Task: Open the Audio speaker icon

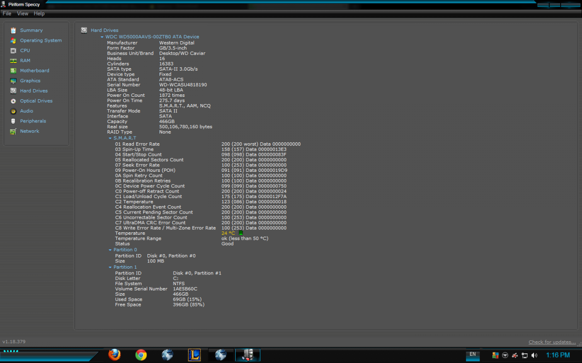Action: pyautogui.click(x=13, y=111)
